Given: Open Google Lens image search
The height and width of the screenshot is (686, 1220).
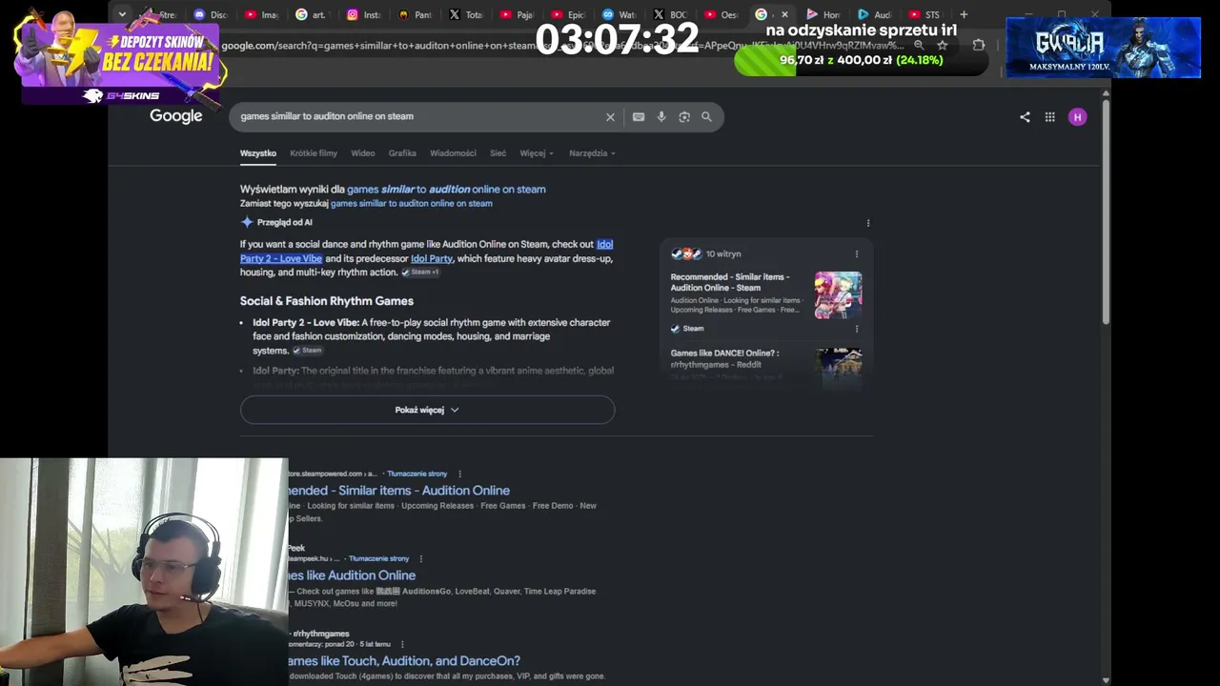Looking at the screenshot, I should coord(684,116).
